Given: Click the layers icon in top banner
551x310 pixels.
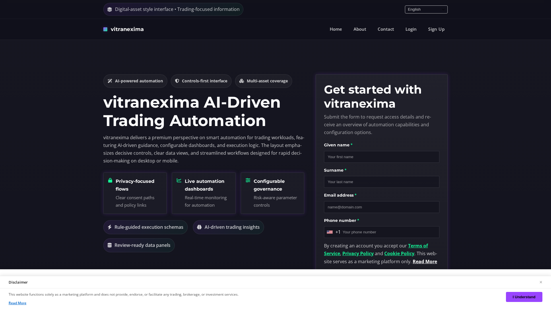Looking at the screenshot, I should click(x=110, y=9).
